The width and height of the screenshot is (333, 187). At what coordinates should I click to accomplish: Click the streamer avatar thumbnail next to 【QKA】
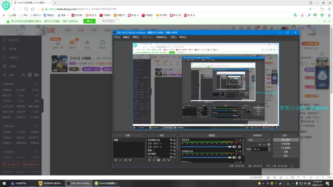point(60,64)
